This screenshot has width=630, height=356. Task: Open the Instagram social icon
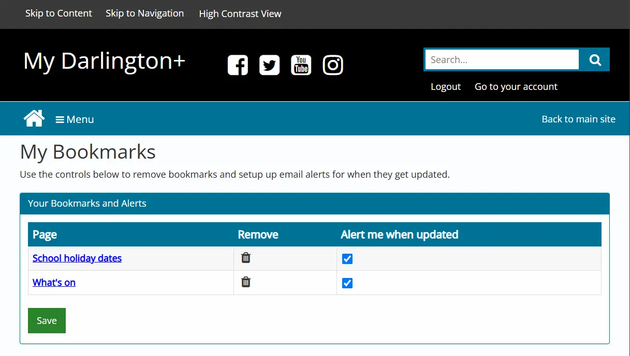tap(333, 65)
